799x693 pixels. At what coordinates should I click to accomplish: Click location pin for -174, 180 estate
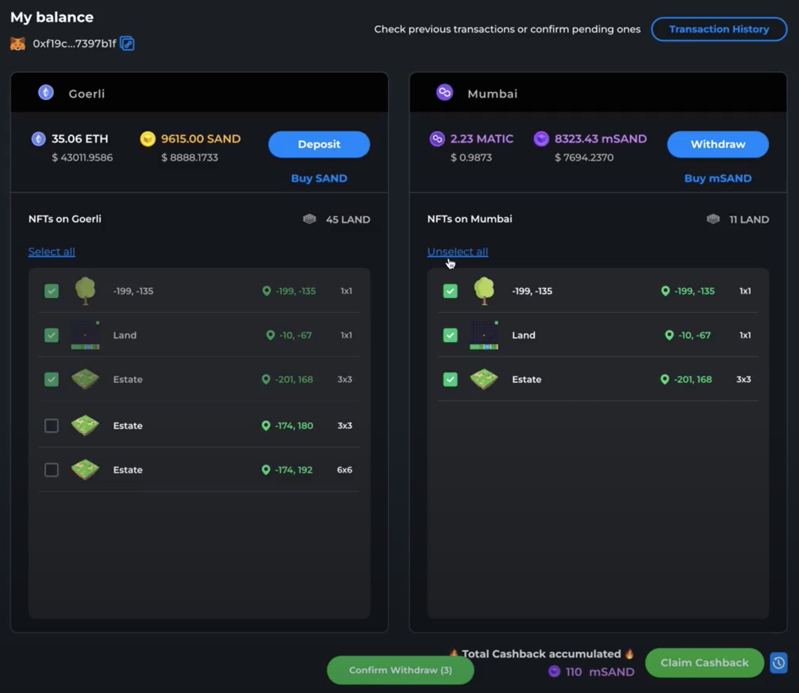pos(266,426)
